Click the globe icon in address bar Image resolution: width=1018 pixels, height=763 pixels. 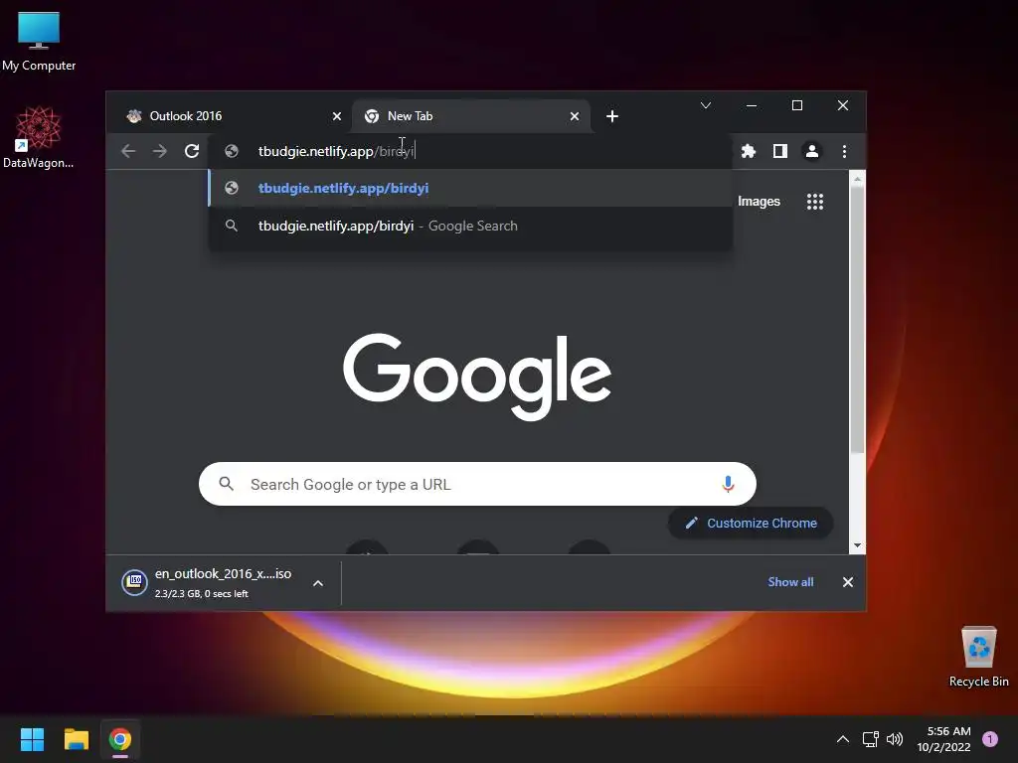tap(231, 151)
